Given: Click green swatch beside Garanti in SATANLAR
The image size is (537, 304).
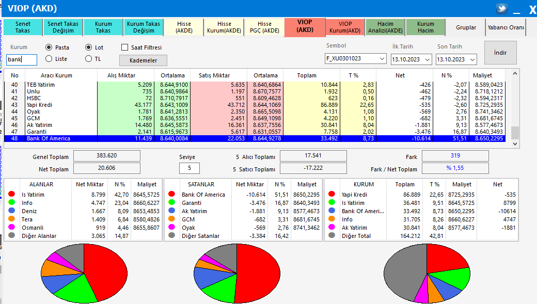Looking at the screenshot, I should 171,202.
